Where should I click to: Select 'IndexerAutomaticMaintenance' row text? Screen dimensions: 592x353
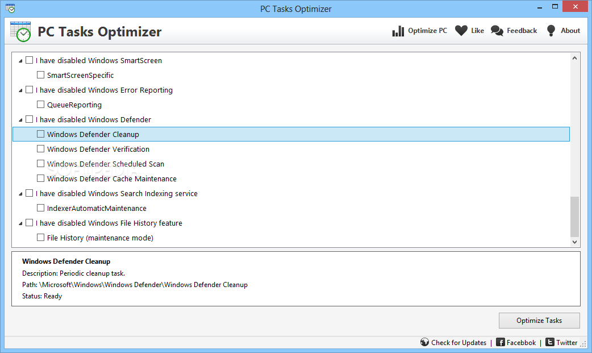(97, 208)
